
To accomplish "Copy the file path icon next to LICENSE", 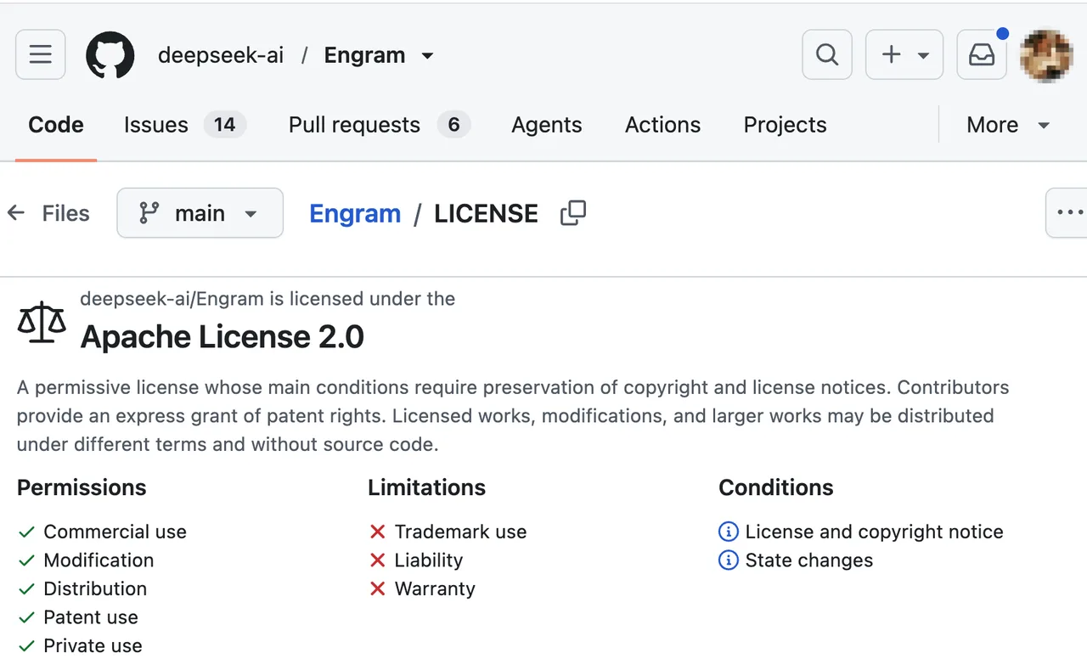I will point(573,213).
